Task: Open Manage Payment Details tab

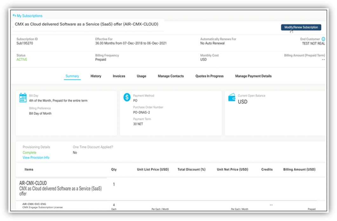Action: 253,76
